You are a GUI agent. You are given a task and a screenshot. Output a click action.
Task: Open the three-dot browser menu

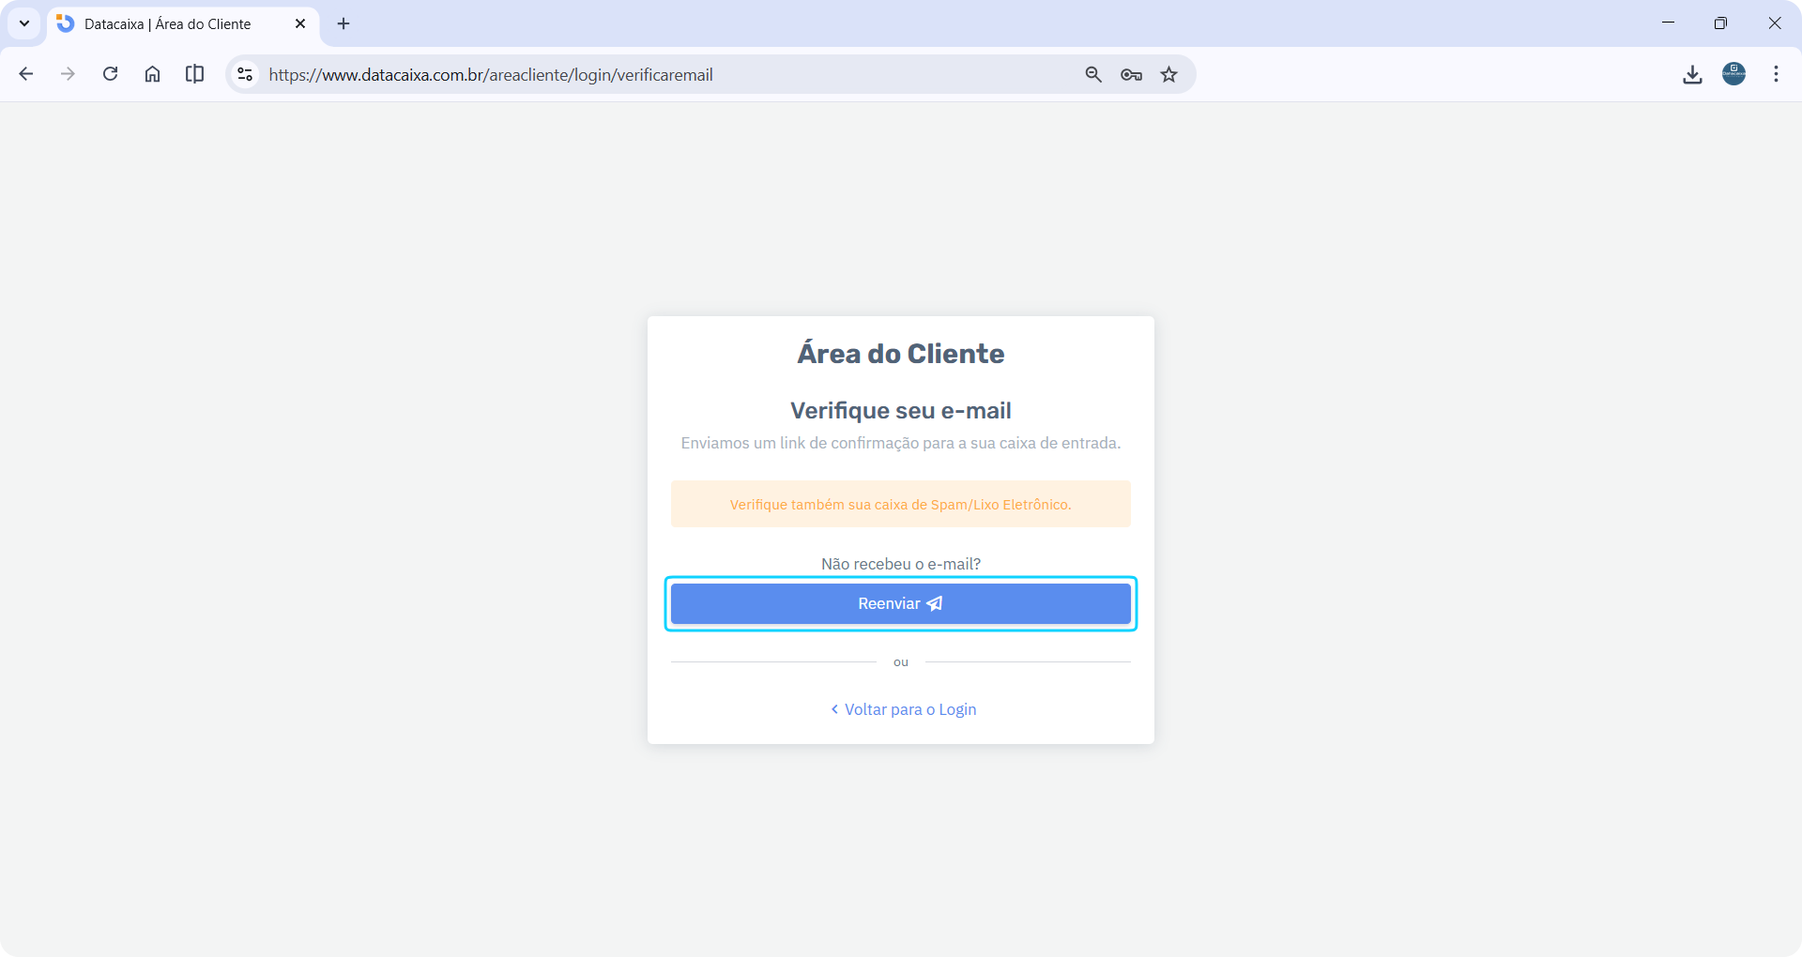click(1776, 74)
